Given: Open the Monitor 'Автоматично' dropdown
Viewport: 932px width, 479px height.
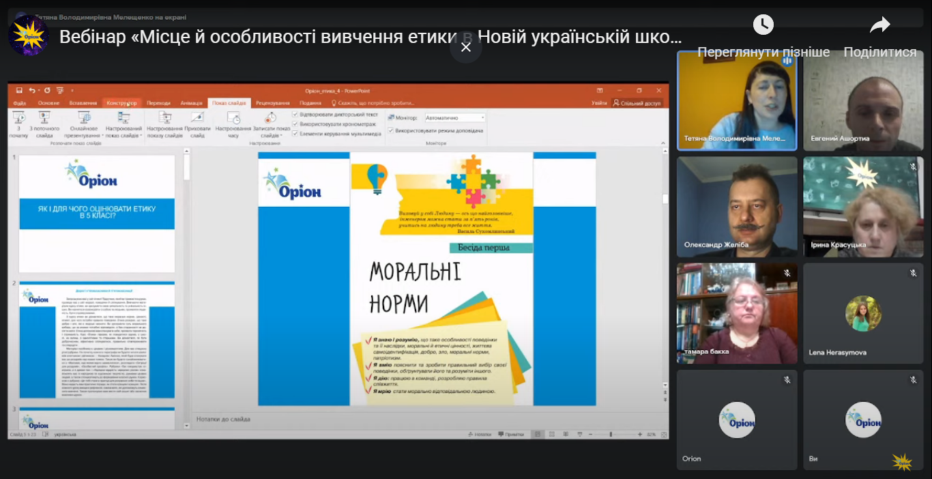Looking at the screenshot, I should [455, 118].
